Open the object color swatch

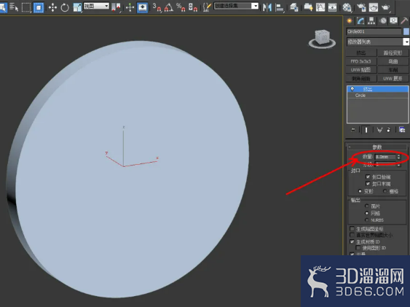(x=406, y=31)
